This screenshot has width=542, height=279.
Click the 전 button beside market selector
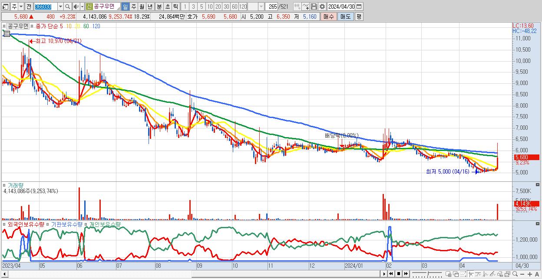29,7
